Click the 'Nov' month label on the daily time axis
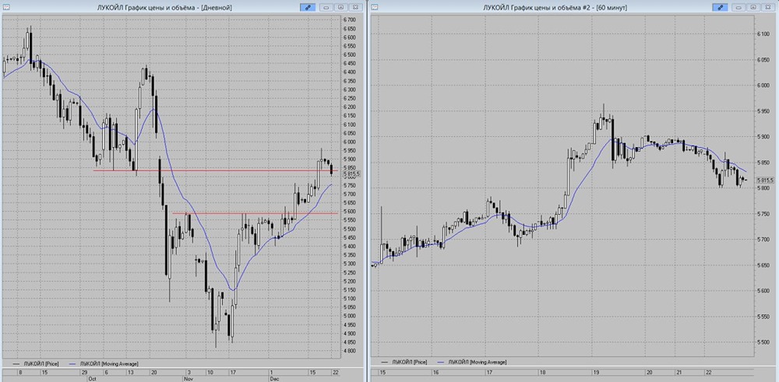 tap(189, 378)
